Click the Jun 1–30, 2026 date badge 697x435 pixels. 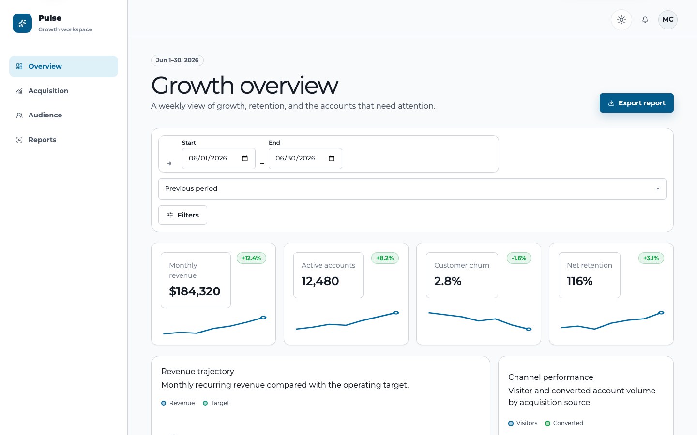pyautogui.click(x=177, y=60)
